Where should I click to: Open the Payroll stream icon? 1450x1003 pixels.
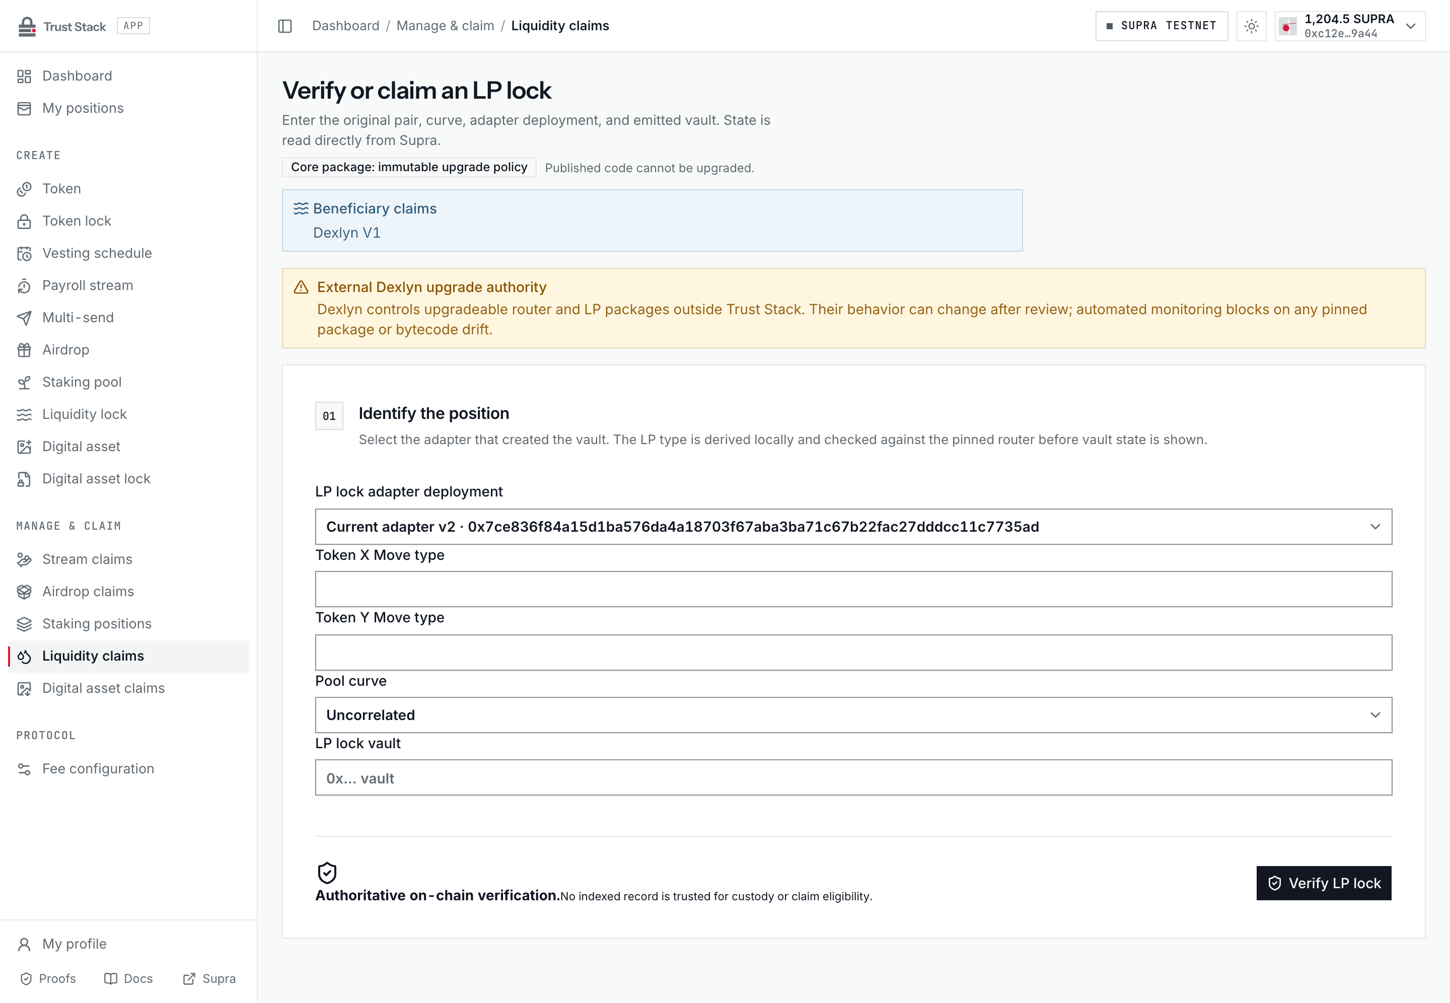pyautogui.click(x=24, y=286)
